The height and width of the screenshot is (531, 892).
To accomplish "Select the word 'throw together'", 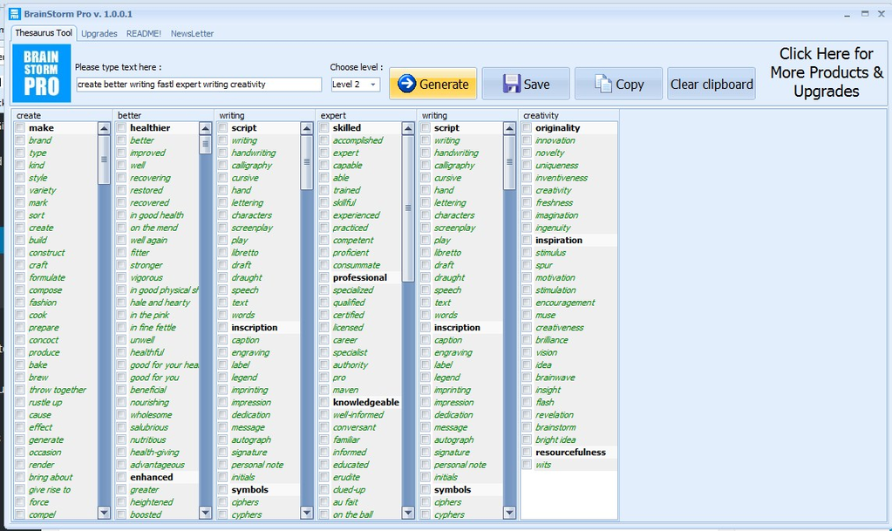I will point(58,390).
